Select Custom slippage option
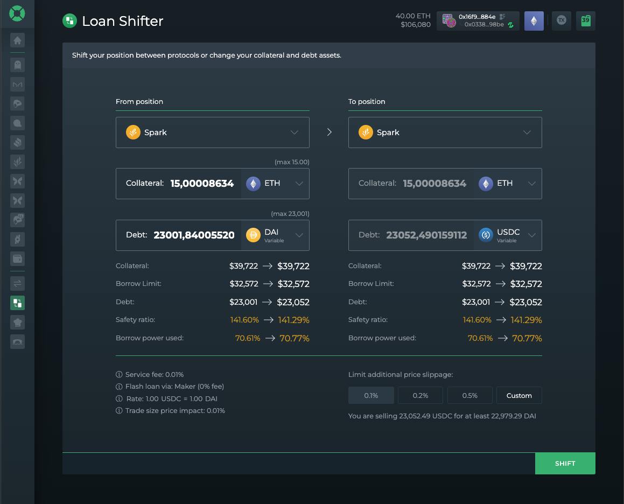Image resolution: width=624 pixels, height=504 pixels. click(519, 395)
